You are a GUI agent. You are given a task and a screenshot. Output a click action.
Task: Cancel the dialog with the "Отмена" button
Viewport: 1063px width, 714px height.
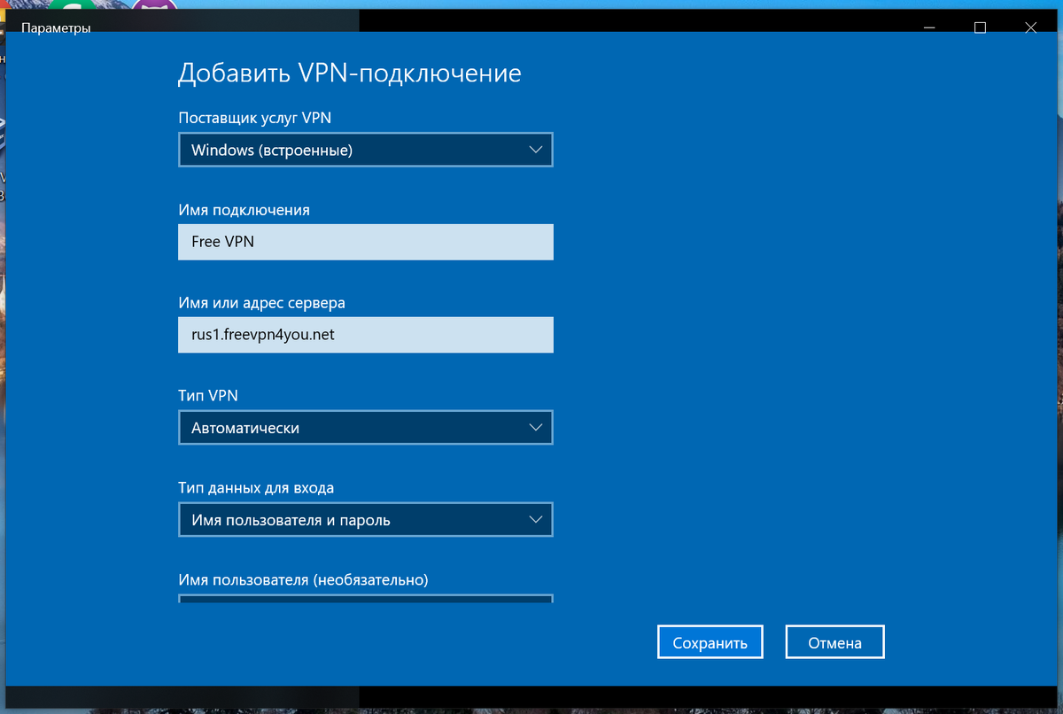pyautogui.click(x=834, y=641)
